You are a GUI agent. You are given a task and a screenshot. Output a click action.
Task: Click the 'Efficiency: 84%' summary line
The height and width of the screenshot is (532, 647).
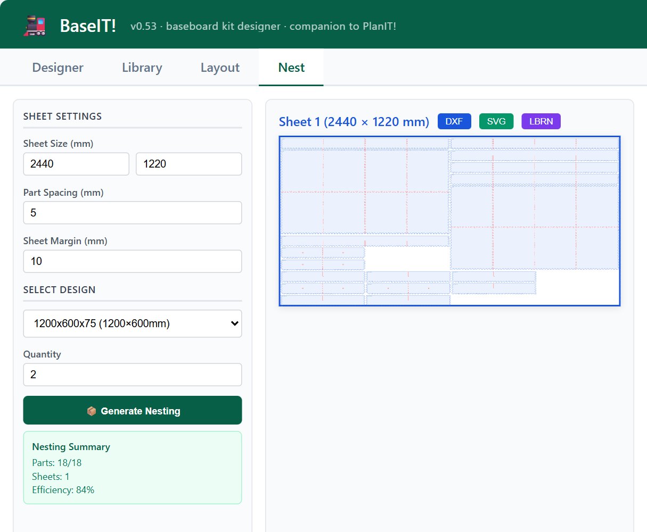(x=63, y=490)
